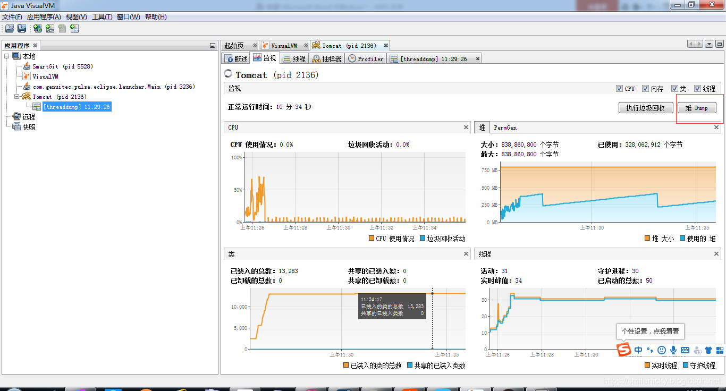The image size is (726, 391).
Task: Toggle the 中 Chinese input mode icon
Action: pyautogui.click(x=638, y=350)
